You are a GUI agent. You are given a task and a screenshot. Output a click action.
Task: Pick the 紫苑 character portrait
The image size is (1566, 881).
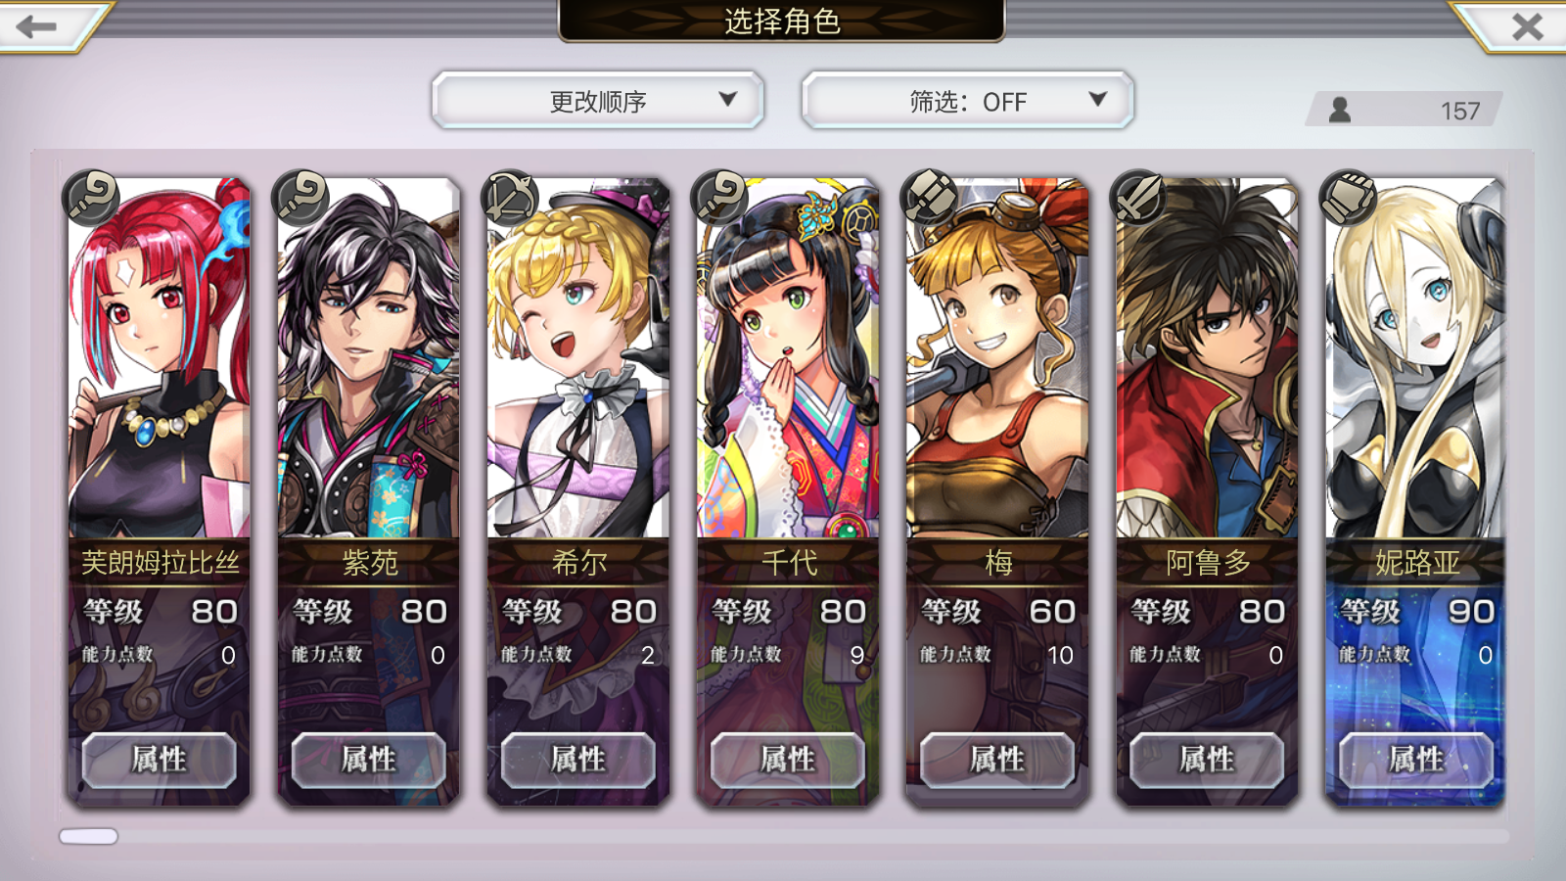369,358
